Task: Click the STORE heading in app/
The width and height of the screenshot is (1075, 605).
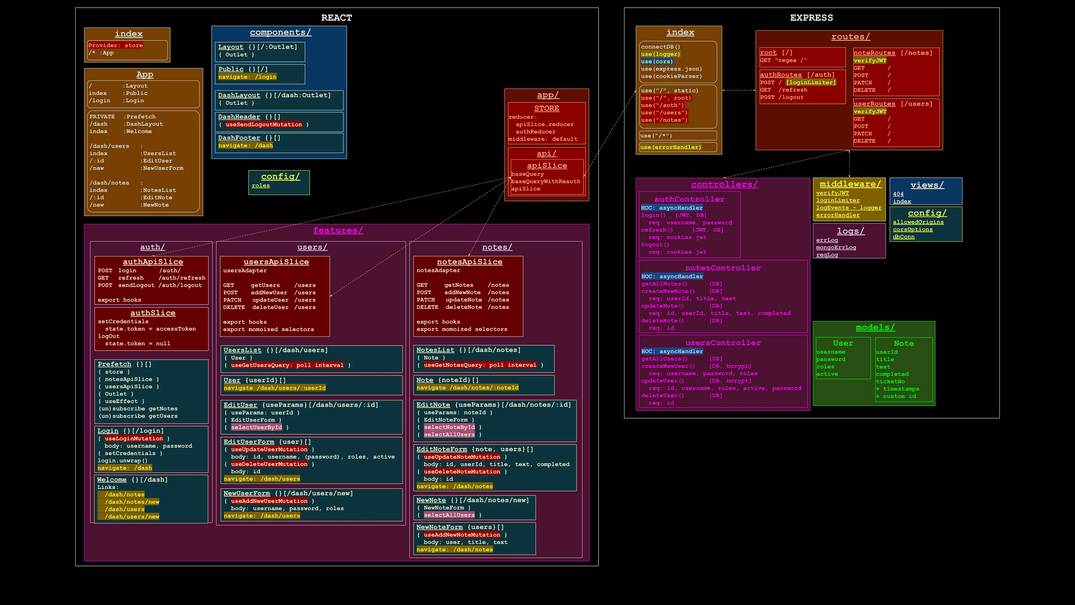Action: (x=547, y=108)
